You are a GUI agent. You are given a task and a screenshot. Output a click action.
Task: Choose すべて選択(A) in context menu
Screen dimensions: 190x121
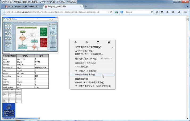coord(92,67)
